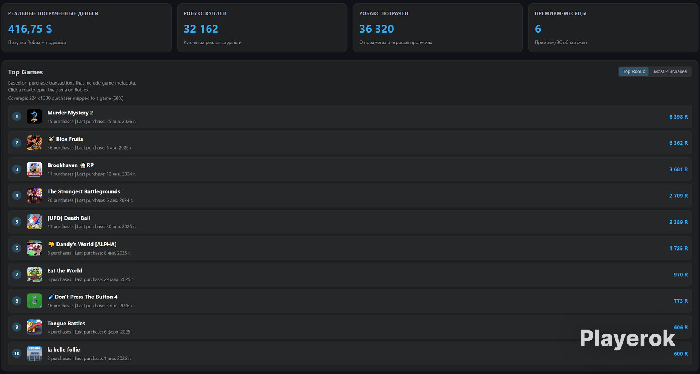Open the Dandy's World [ALPHA] title link
This screenshot has width=700, height=374.
point(82,244)
